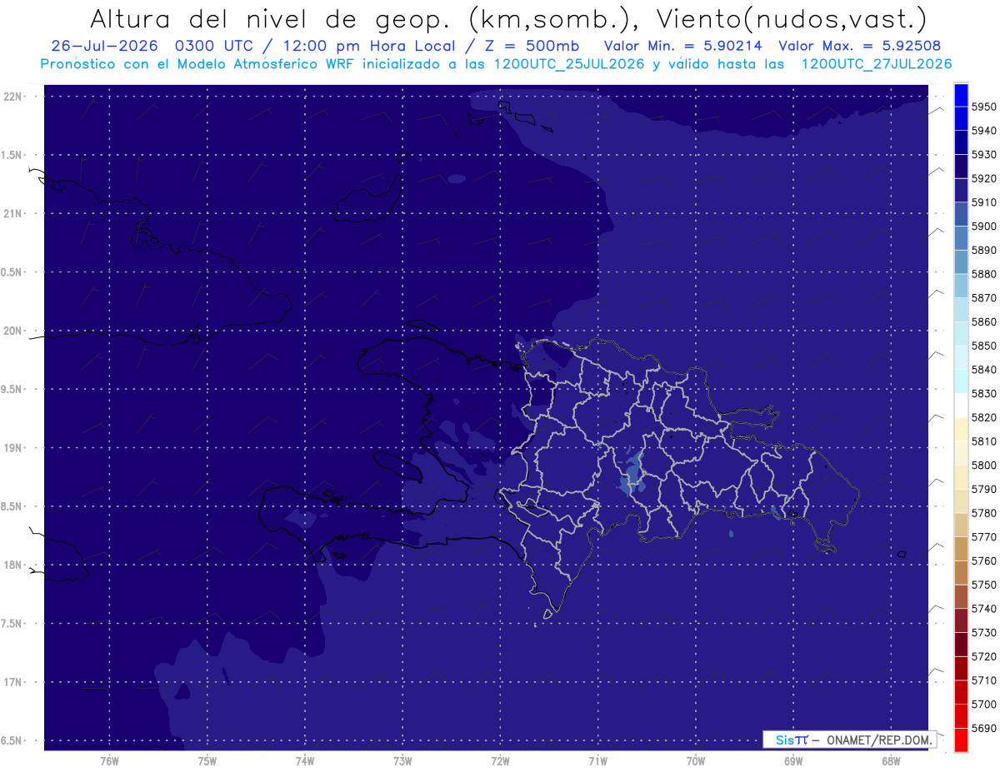Click the '5720' legend value
The image size is (1000, 772).
pyautogui.click(x=984, y=656)
